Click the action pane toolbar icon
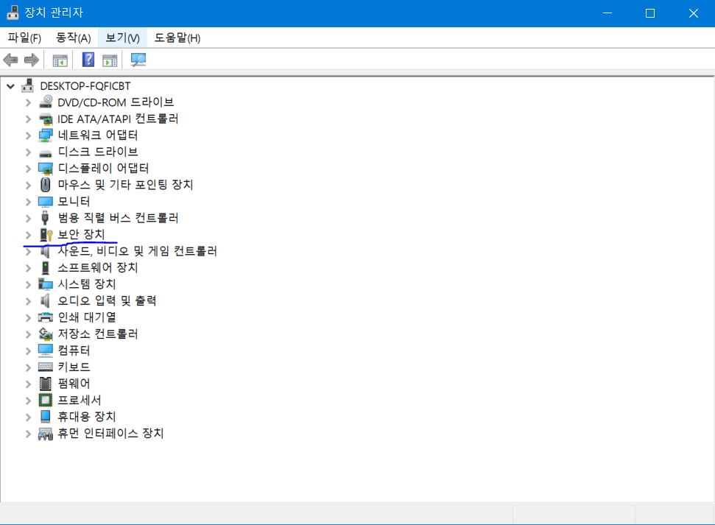This screenshot has width=715, height=525. coord(110,60)
